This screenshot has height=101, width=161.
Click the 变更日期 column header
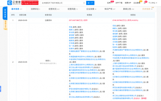point(23,15)
